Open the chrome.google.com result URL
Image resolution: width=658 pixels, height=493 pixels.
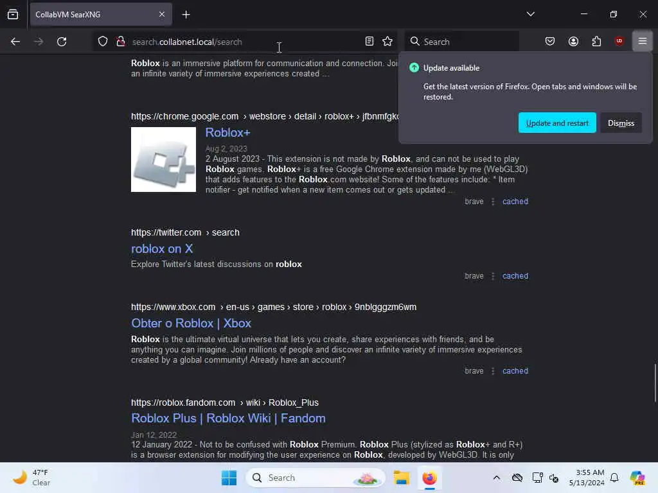pos(264,117)
